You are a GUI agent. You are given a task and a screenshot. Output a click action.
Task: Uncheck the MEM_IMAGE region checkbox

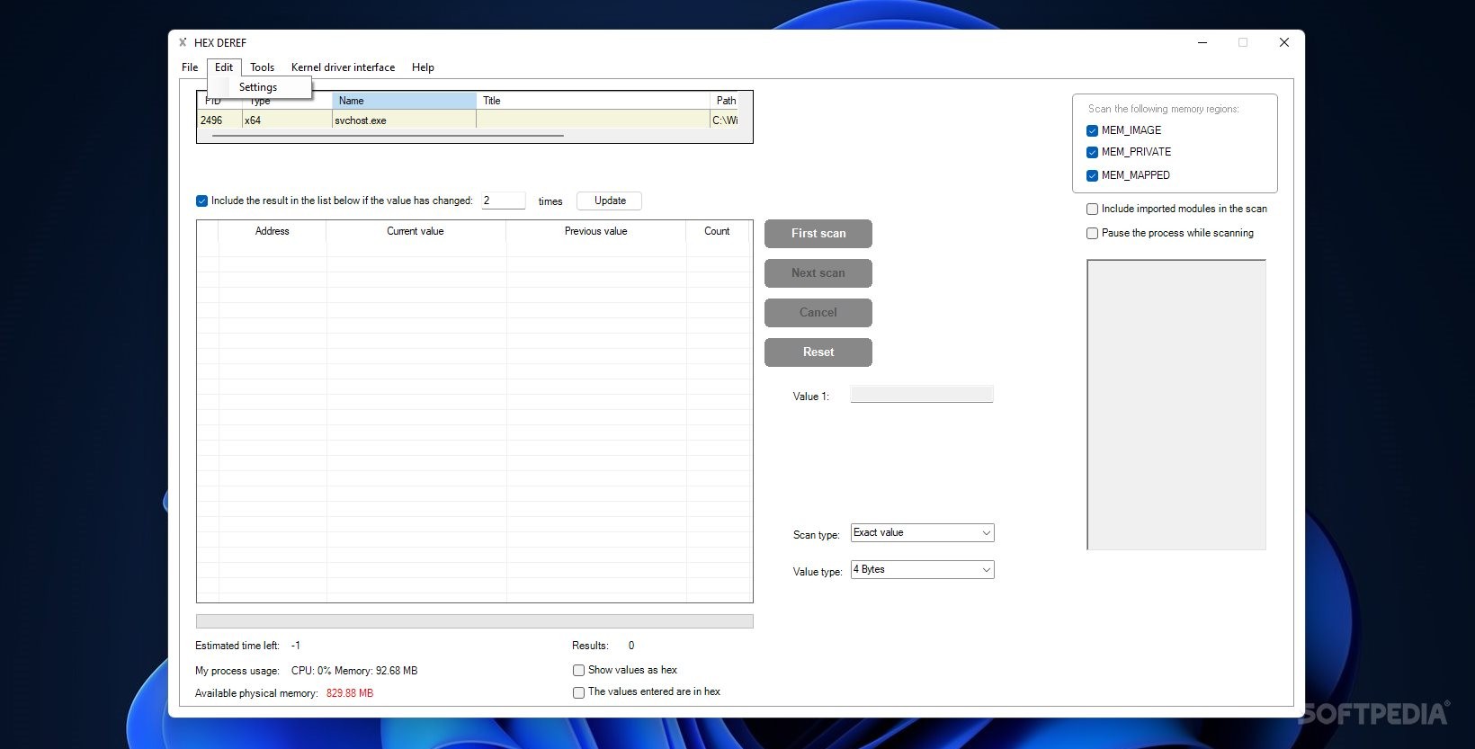tap(1092, 130)
